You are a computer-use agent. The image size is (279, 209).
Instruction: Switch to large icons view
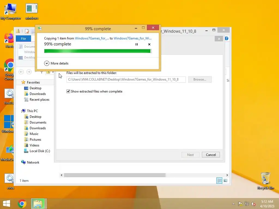coord(225,181)
